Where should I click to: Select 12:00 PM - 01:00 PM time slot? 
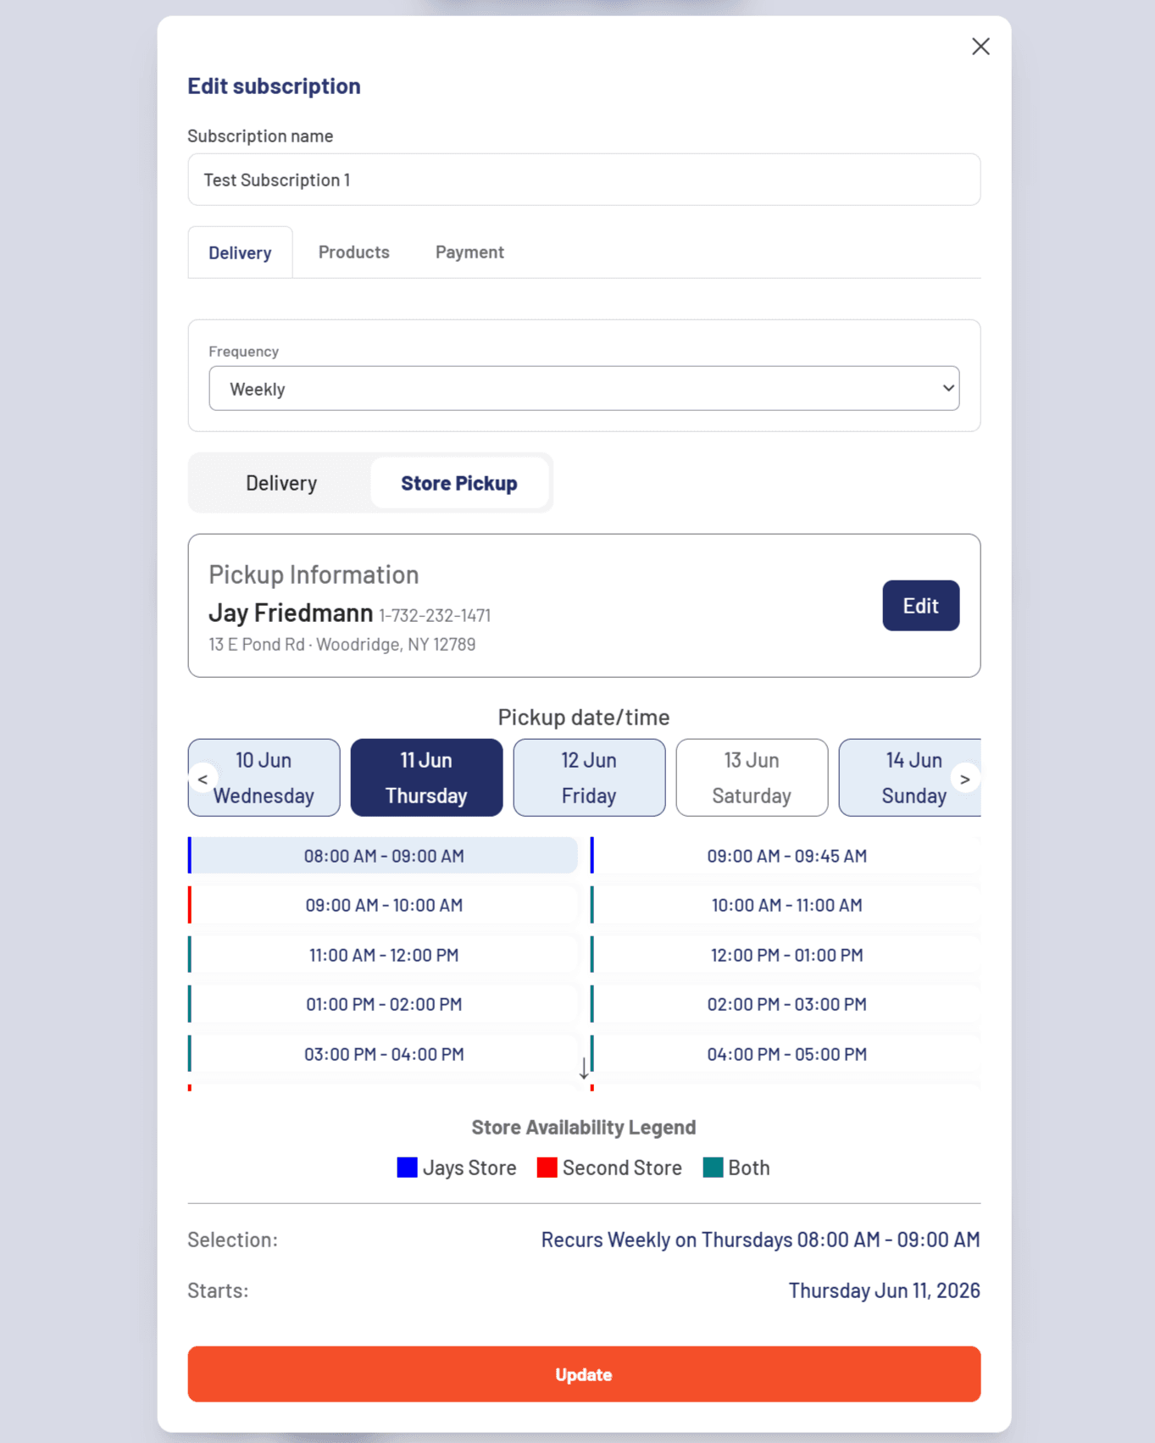[x=786, y=955]
